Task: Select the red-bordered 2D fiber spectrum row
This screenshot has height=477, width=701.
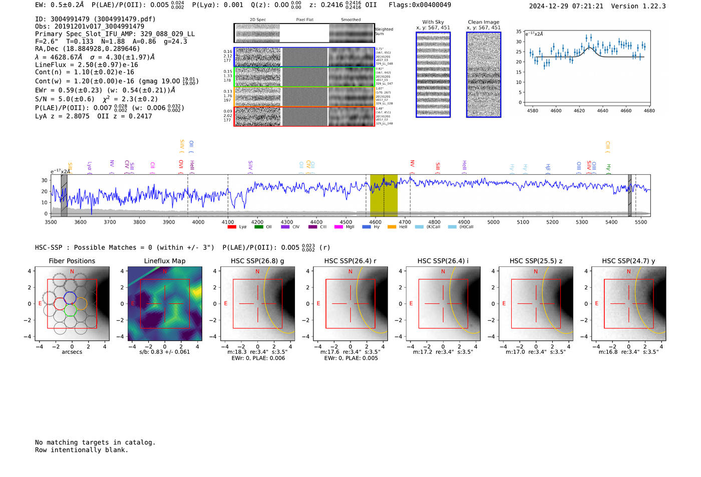Action: (304, 116)
